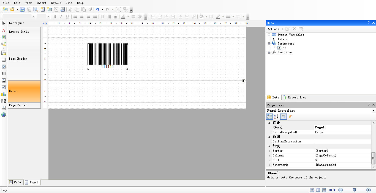Toggle Bold formatting button
This screenshot has height=193, width=376.
tap(55, 16)
